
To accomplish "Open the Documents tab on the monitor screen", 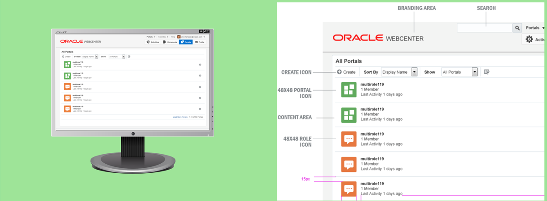I will pyautogui.click(x=170, y=42).
